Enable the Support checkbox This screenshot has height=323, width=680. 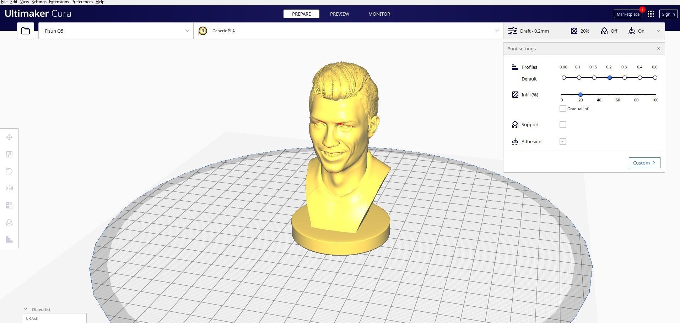click(x=563, y=124)
